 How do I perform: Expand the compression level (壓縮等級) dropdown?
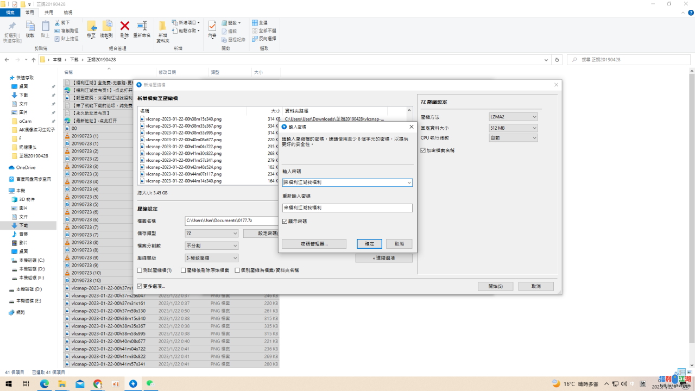click(x=211, y=258)
